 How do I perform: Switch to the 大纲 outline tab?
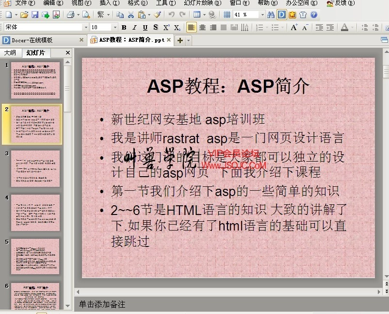(11, 52)
